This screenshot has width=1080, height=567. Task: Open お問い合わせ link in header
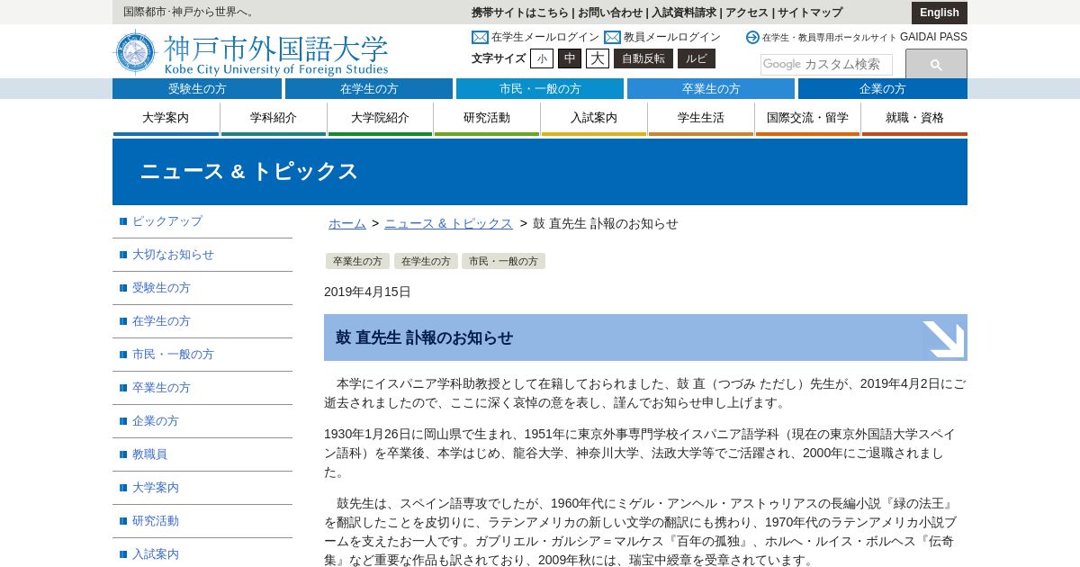click(610, 13)
